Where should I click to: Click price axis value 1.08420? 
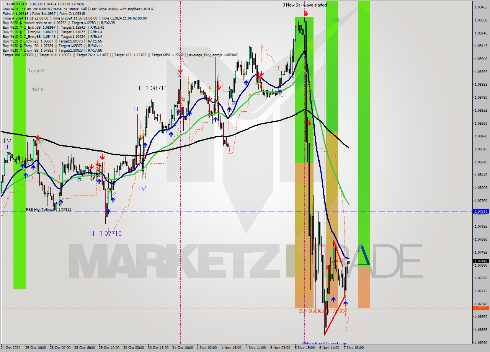pyautogui.click(x=481, y=136)
